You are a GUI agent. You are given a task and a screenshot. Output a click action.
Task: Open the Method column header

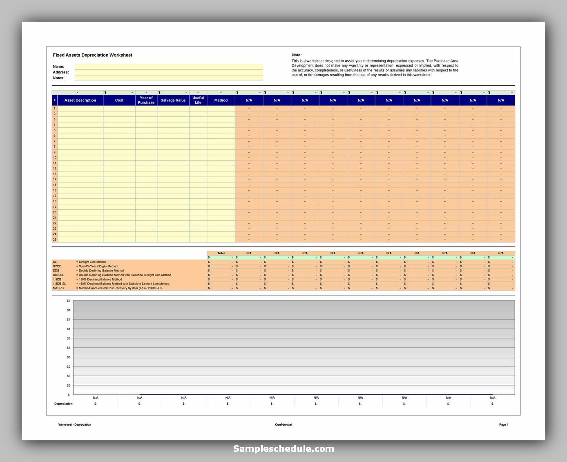click(221, 100)
